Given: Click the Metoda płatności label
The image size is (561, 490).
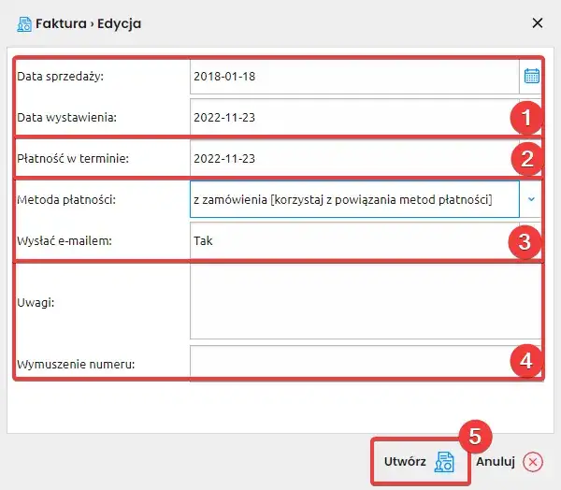Looking at the screenshot, I should click(x=66, y=199).
